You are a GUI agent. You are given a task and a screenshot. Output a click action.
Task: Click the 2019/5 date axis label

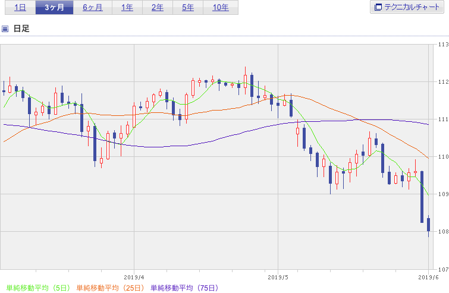(x=278, y=278)
